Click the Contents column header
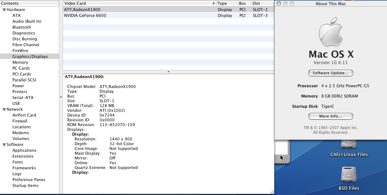This screenshot has width=387, height=195. tap(29, 3)
